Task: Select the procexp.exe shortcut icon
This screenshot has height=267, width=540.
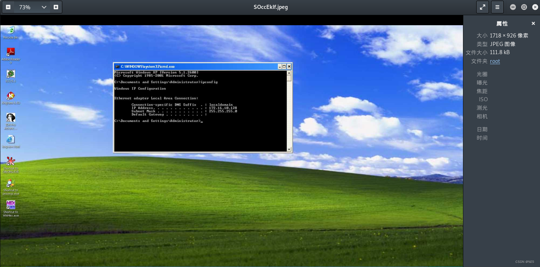Action: 11,187
